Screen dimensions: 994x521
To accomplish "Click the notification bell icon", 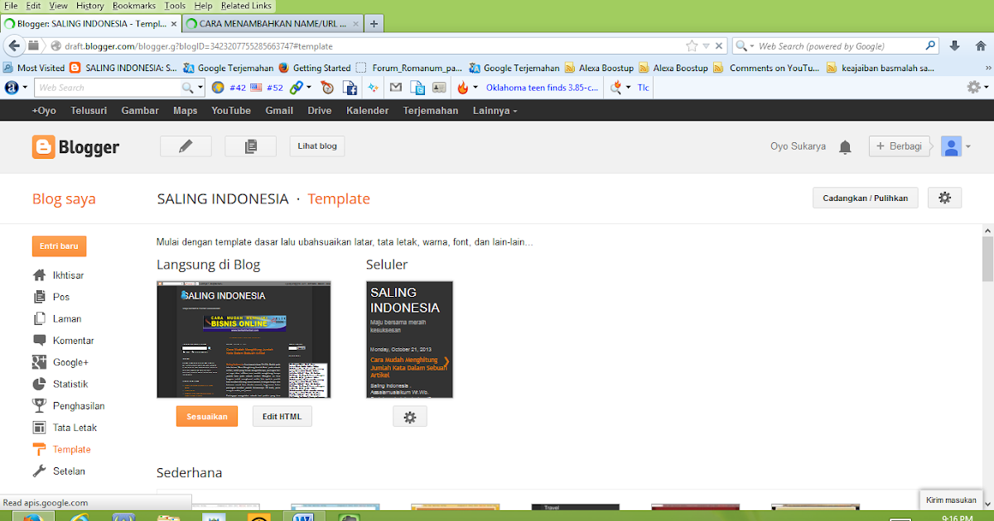I will pyautogui.click(x=845, y=147).
